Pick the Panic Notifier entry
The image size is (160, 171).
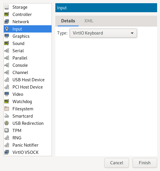point(28,145)
